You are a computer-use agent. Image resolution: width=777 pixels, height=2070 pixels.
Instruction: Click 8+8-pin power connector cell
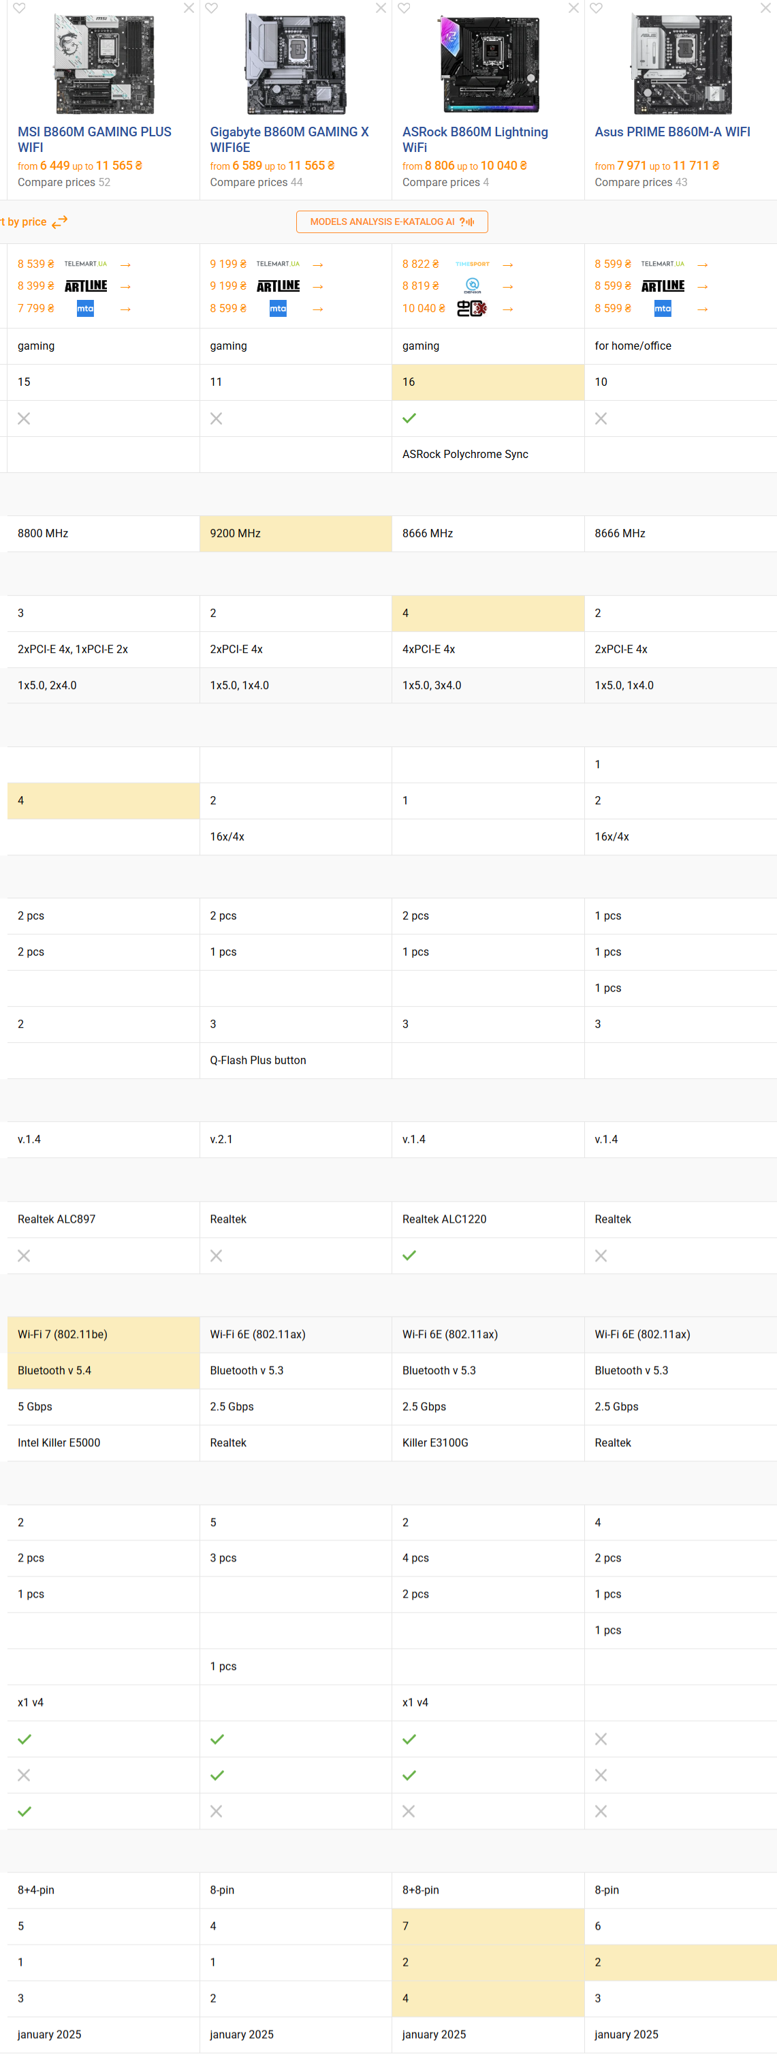pos(488,1891)
